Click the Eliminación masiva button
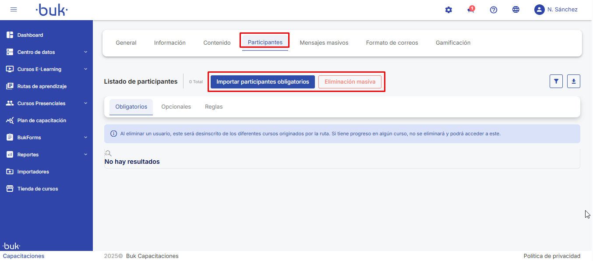 point(350,82)
